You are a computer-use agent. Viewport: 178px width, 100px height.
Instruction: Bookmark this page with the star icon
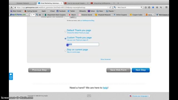tap(146, 7)
